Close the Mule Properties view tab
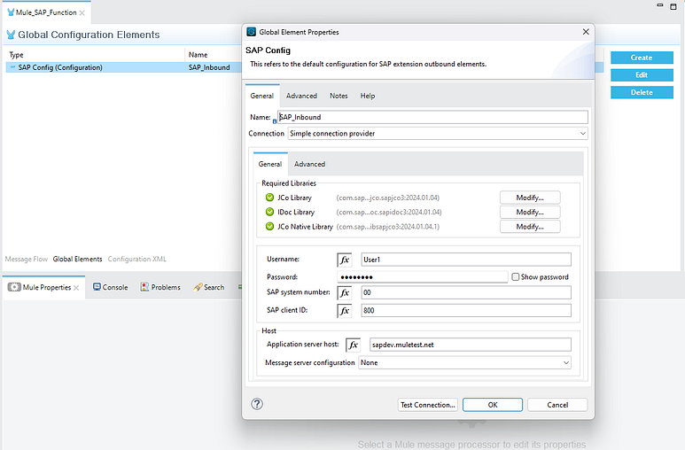The width and height of the screenshot is (685, 450). coord(76,288)
